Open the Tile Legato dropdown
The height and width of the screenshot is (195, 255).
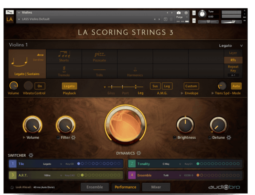tap(61, 164)
